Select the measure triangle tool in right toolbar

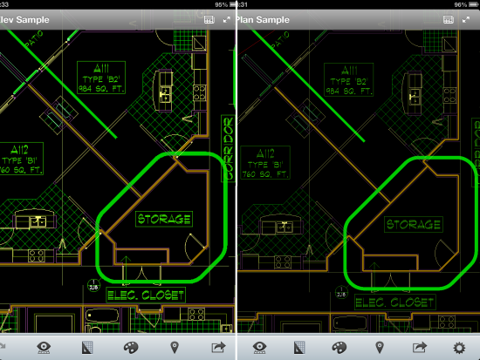click(x=299, y=348)
